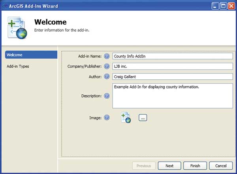Click the large add-in wizard header icon

[17, 28]
